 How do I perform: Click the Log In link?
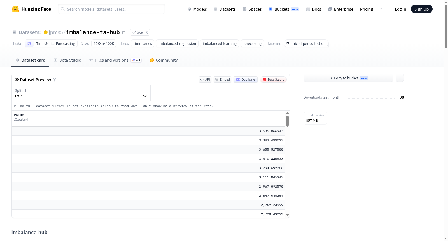pyautogui.click(x=400, y=9)
